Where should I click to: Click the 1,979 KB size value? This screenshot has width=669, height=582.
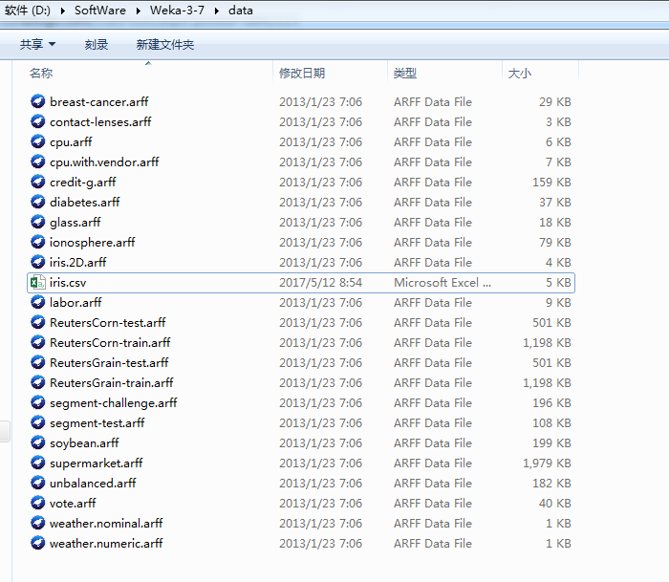pyautogui.click(x=547, y=463)
